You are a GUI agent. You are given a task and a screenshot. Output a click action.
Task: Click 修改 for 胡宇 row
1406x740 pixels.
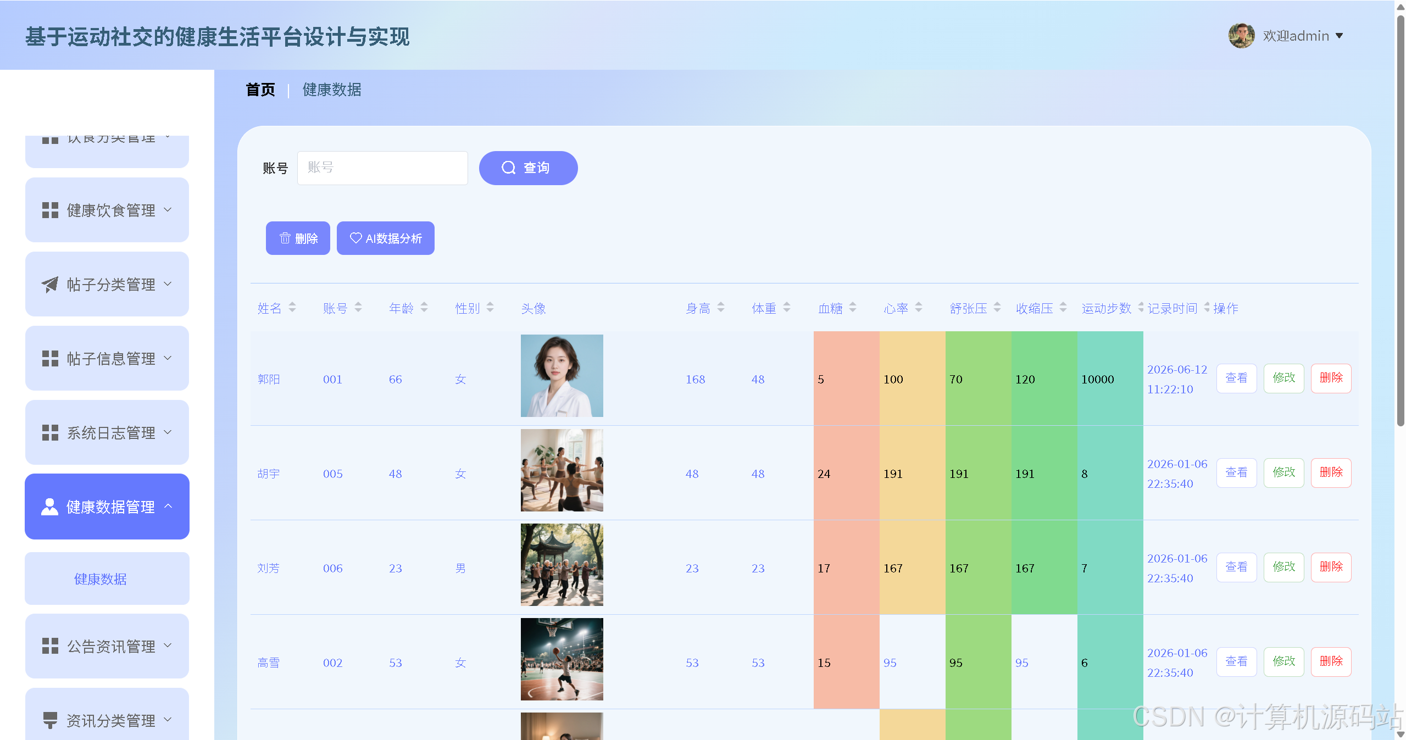[x=1283, y=472]
